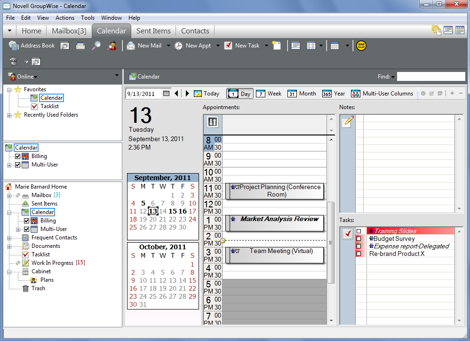Open the Market Analysis Review appointment
470x341 pixels.
tap(275, 223)
